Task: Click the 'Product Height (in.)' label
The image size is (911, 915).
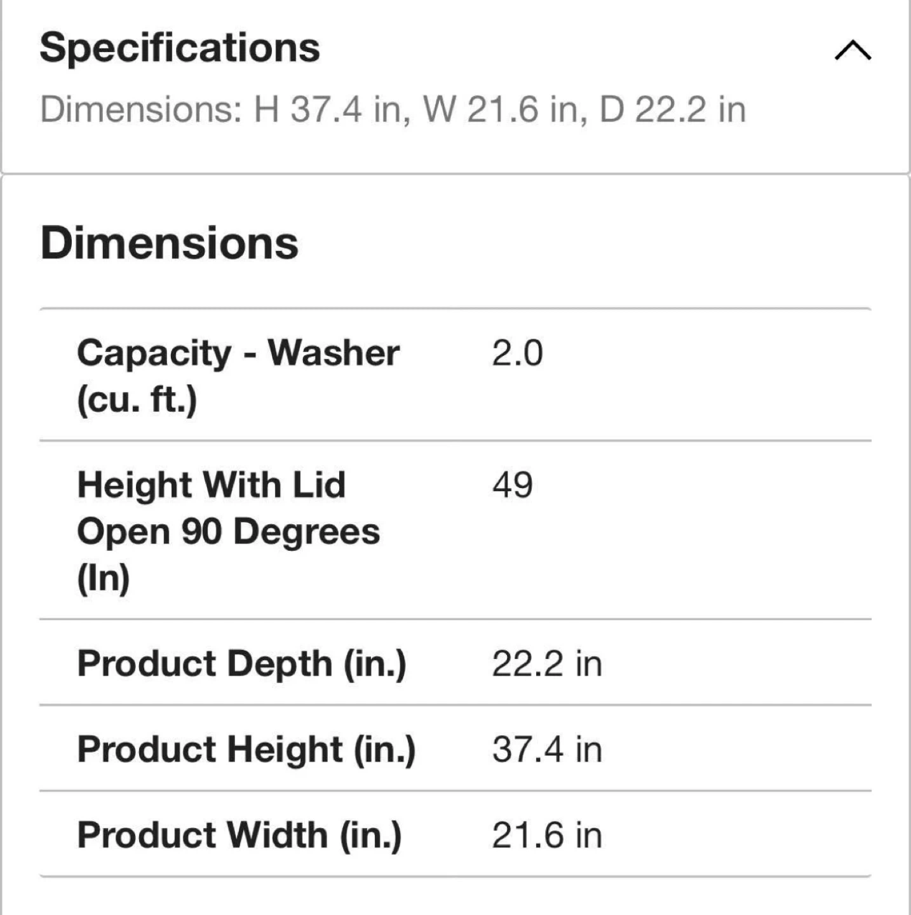Action: click(x=246, y=749)
